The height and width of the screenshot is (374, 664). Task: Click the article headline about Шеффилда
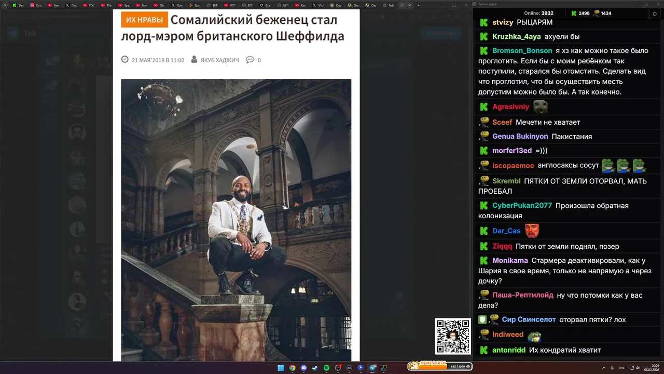[233, 28]
